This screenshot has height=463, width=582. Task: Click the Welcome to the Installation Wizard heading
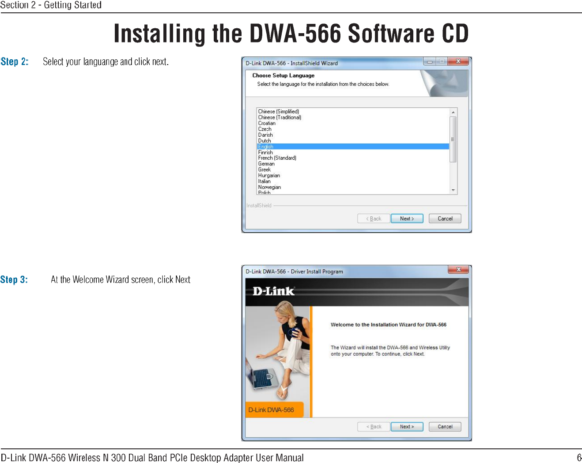tap(389, 325)
